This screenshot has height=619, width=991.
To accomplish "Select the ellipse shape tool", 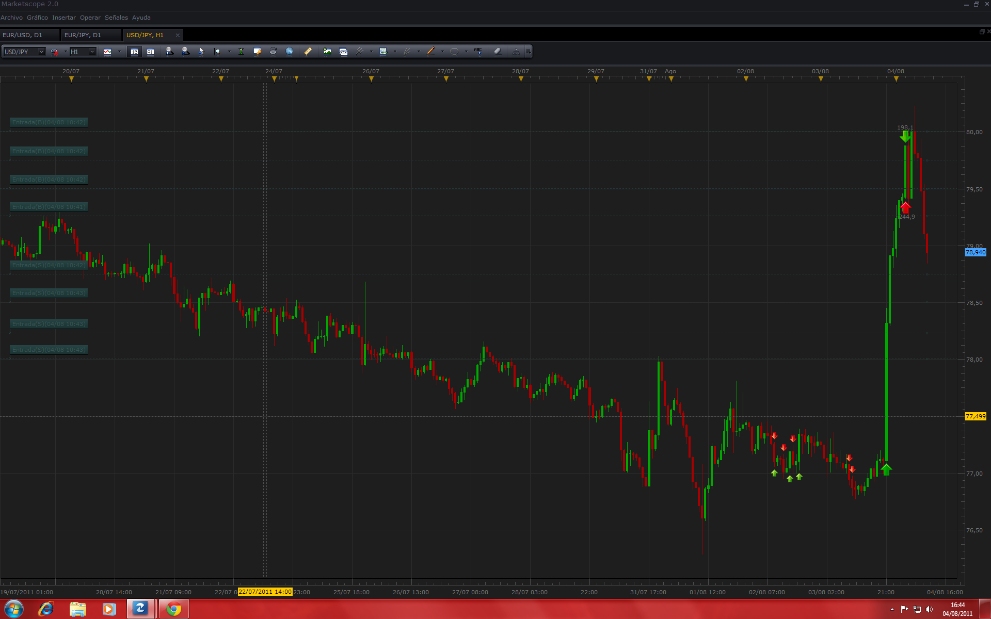I will coord(454,51).
